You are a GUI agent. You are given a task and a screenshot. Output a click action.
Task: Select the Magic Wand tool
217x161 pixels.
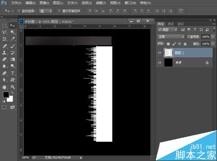13,32
